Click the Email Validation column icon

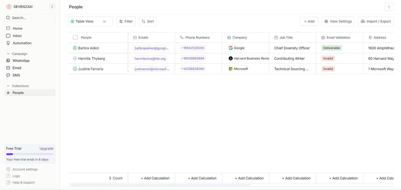pos(323,38)
